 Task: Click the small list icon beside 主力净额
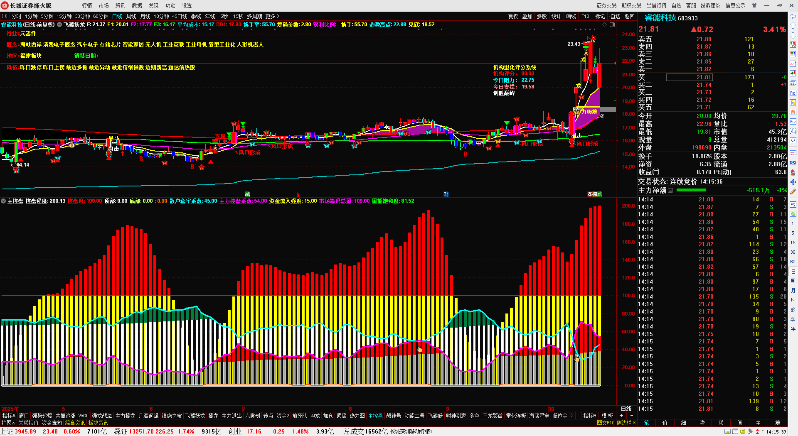670,190
